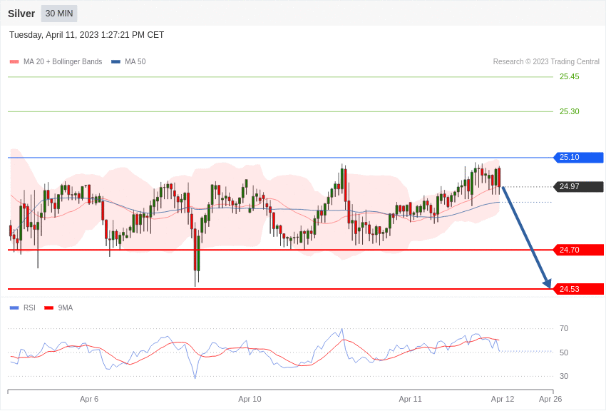The width and height of the screenshot is (606, 411).
Task: Click the RSI legend label
Action: pos(29,308)
